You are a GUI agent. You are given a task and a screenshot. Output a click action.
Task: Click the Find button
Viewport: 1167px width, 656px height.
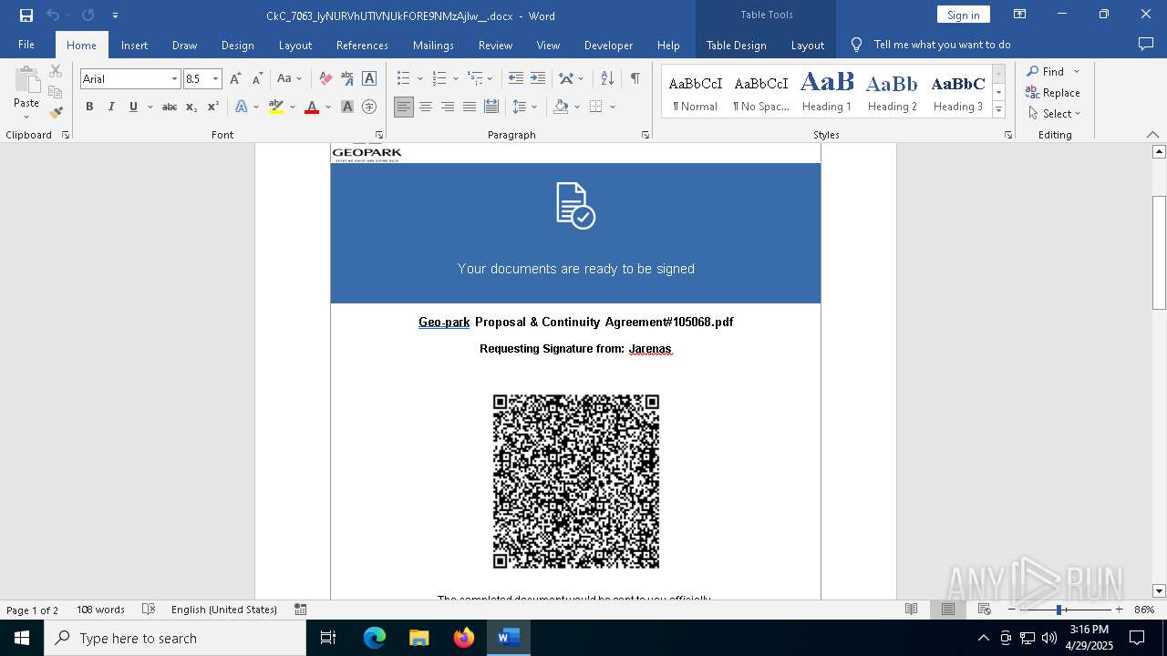pos(1045,71)
